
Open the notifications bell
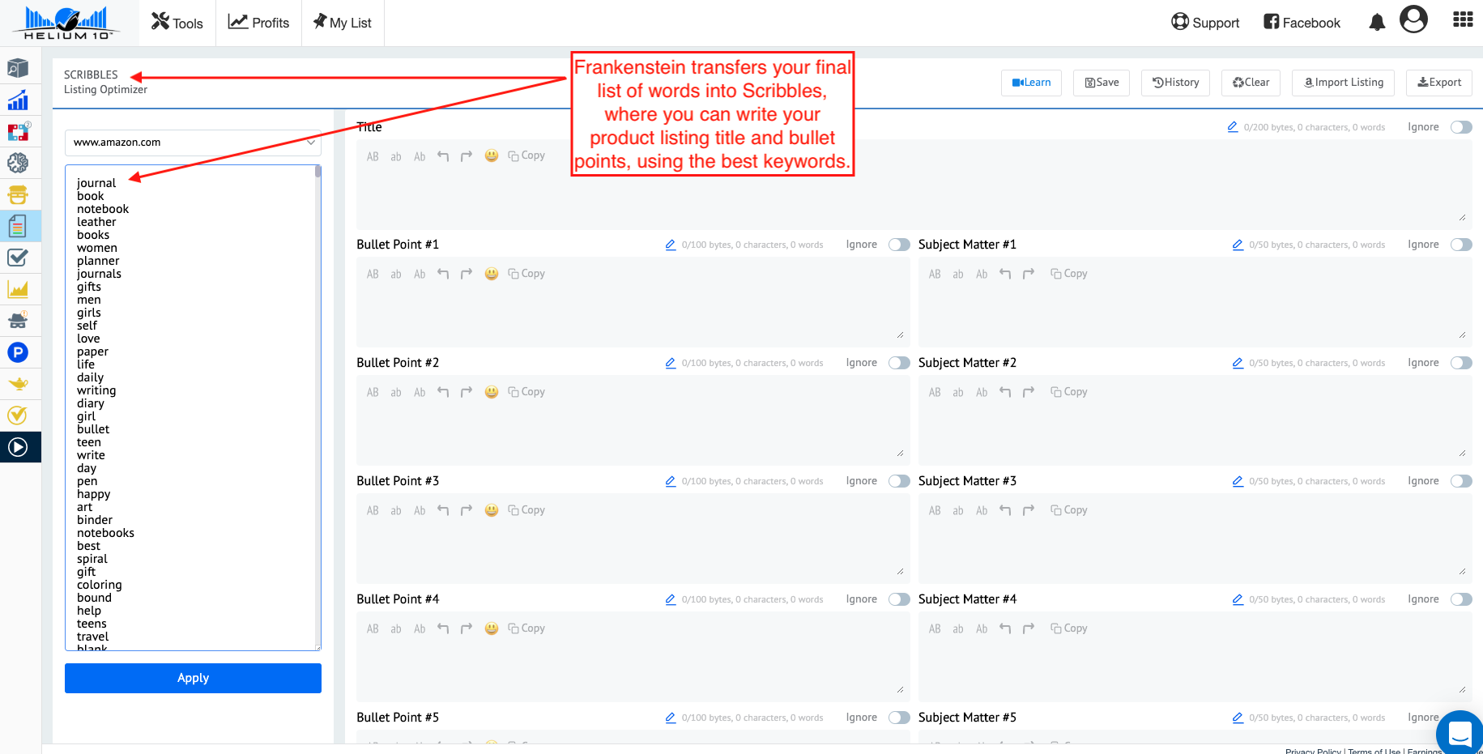(x=1377, y=23)
